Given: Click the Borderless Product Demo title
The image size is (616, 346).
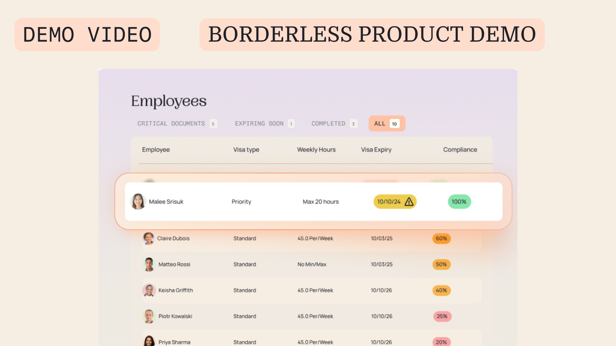Looking at the screenshot, I should [372, 35].
